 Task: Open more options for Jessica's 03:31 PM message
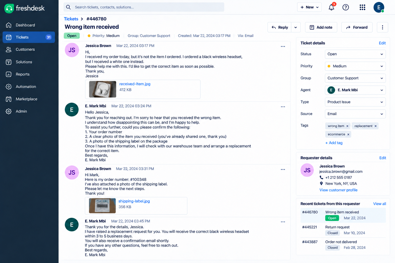pyautogui.click(x=283, y=170)
